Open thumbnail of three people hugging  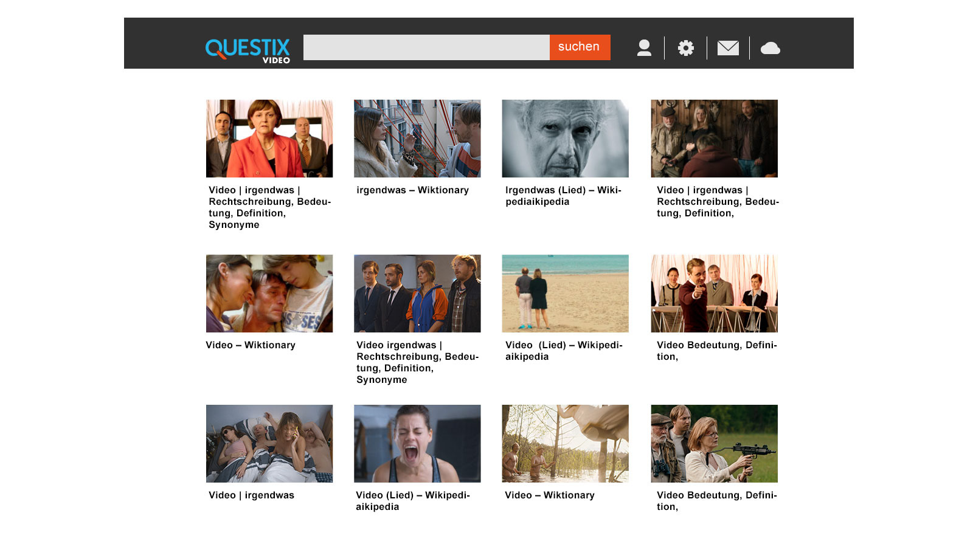coord(269,294)
